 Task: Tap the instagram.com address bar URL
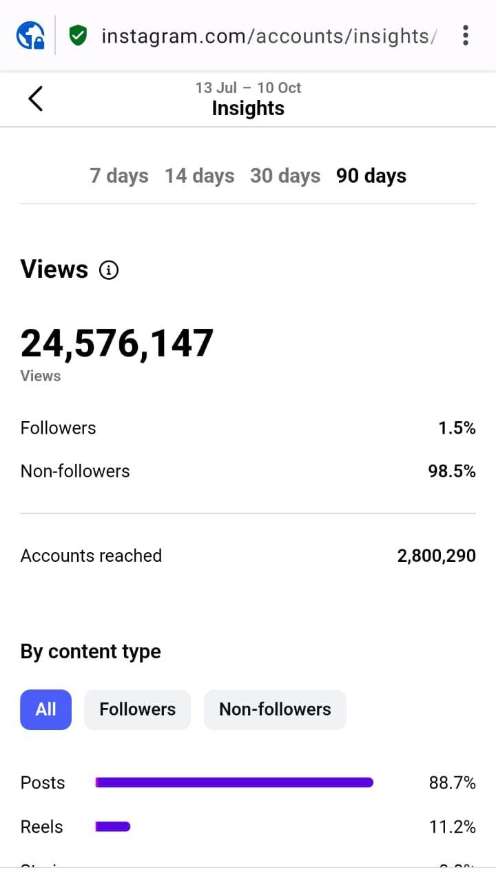(269, 35)
